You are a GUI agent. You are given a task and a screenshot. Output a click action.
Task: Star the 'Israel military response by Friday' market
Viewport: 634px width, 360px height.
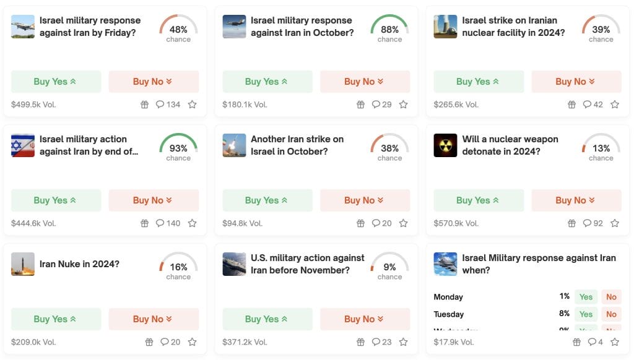(x=193, y=105)
